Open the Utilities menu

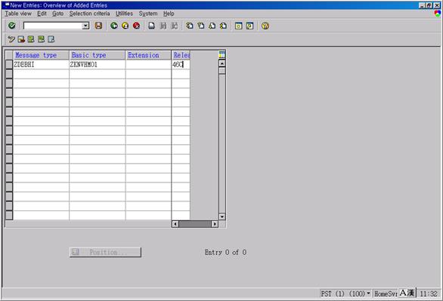coord(124,14)
